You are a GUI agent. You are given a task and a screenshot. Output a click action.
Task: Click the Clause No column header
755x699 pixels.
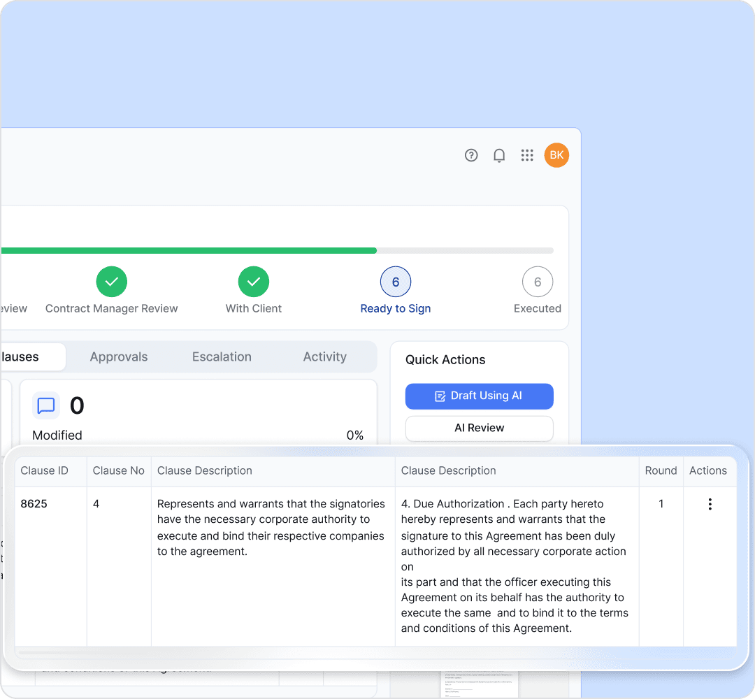coord(118,471)
